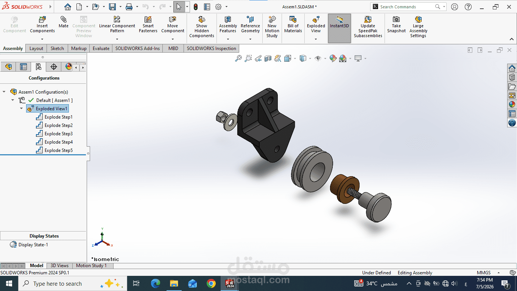The height and width of the screenshot is (291, 517).
Task: Click Zoom to Fit magnifier icon
Action: point(238,58)
